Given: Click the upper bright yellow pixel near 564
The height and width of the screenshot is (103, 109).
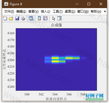Looking at the screenshot, I should 55,58.
